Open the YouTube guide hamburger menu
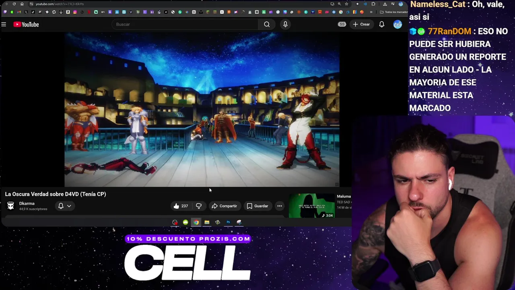Screen dimensions: 515x290 click(4, 25)
